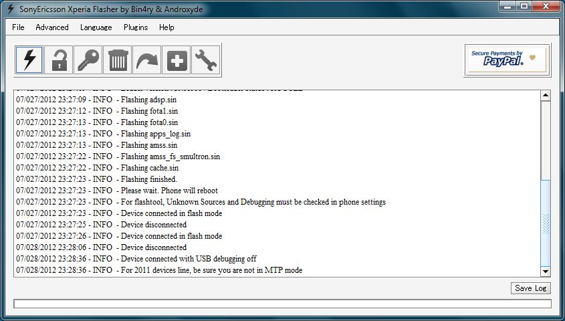
Task: Open the File menu
Action: (18, 27)
